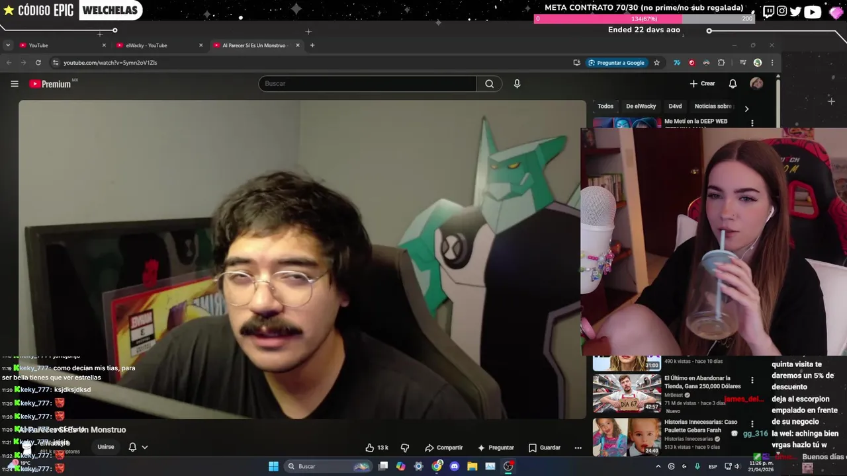The height and width of the screenshot is (476, 847).
Task: Switch to the YouTube tab
Action: click(x=62, y=46)
